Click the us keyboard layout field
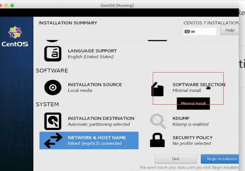Screen dimensions: 245x171 tap(200, 32)
